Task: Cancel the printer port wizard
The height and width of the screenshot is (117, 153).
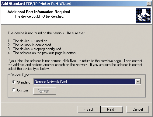Action: pyautogui.click(x=137, y=109)
